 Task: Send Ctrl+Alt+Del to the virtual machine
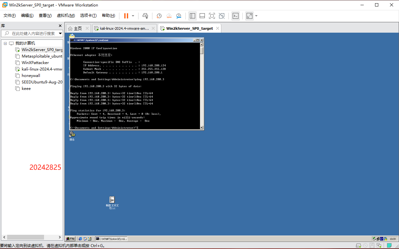point(146,16)
